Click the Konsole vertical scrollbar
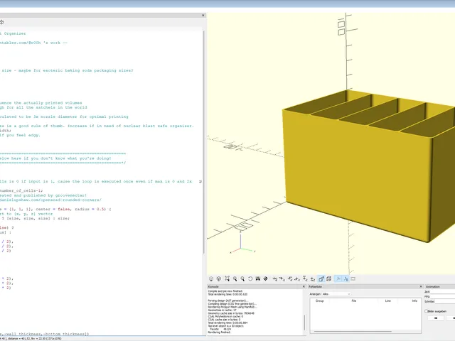 tap(304, 323)
